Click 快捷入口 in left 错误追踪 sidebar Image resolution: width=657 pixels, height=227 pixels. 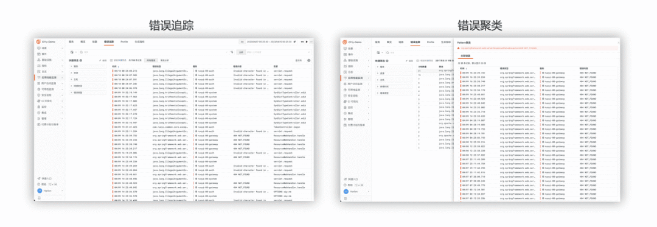coord(45,179)
